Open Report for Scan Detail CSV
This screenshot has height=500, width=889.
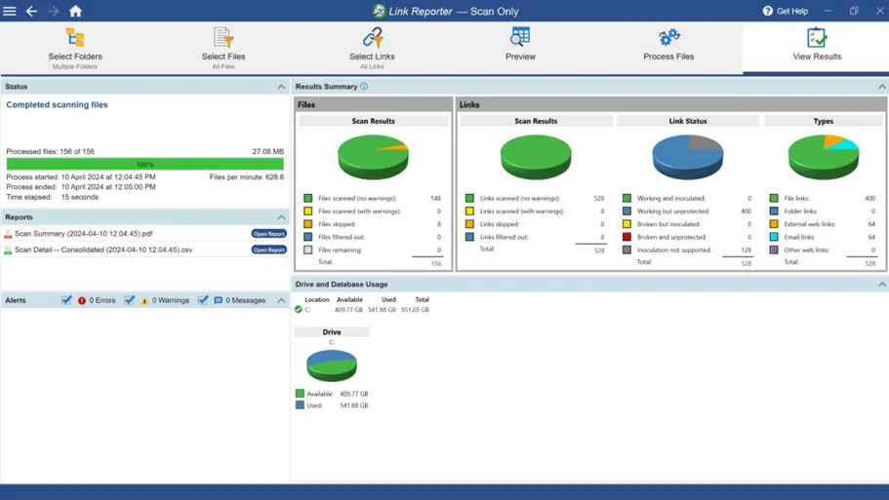268,250
